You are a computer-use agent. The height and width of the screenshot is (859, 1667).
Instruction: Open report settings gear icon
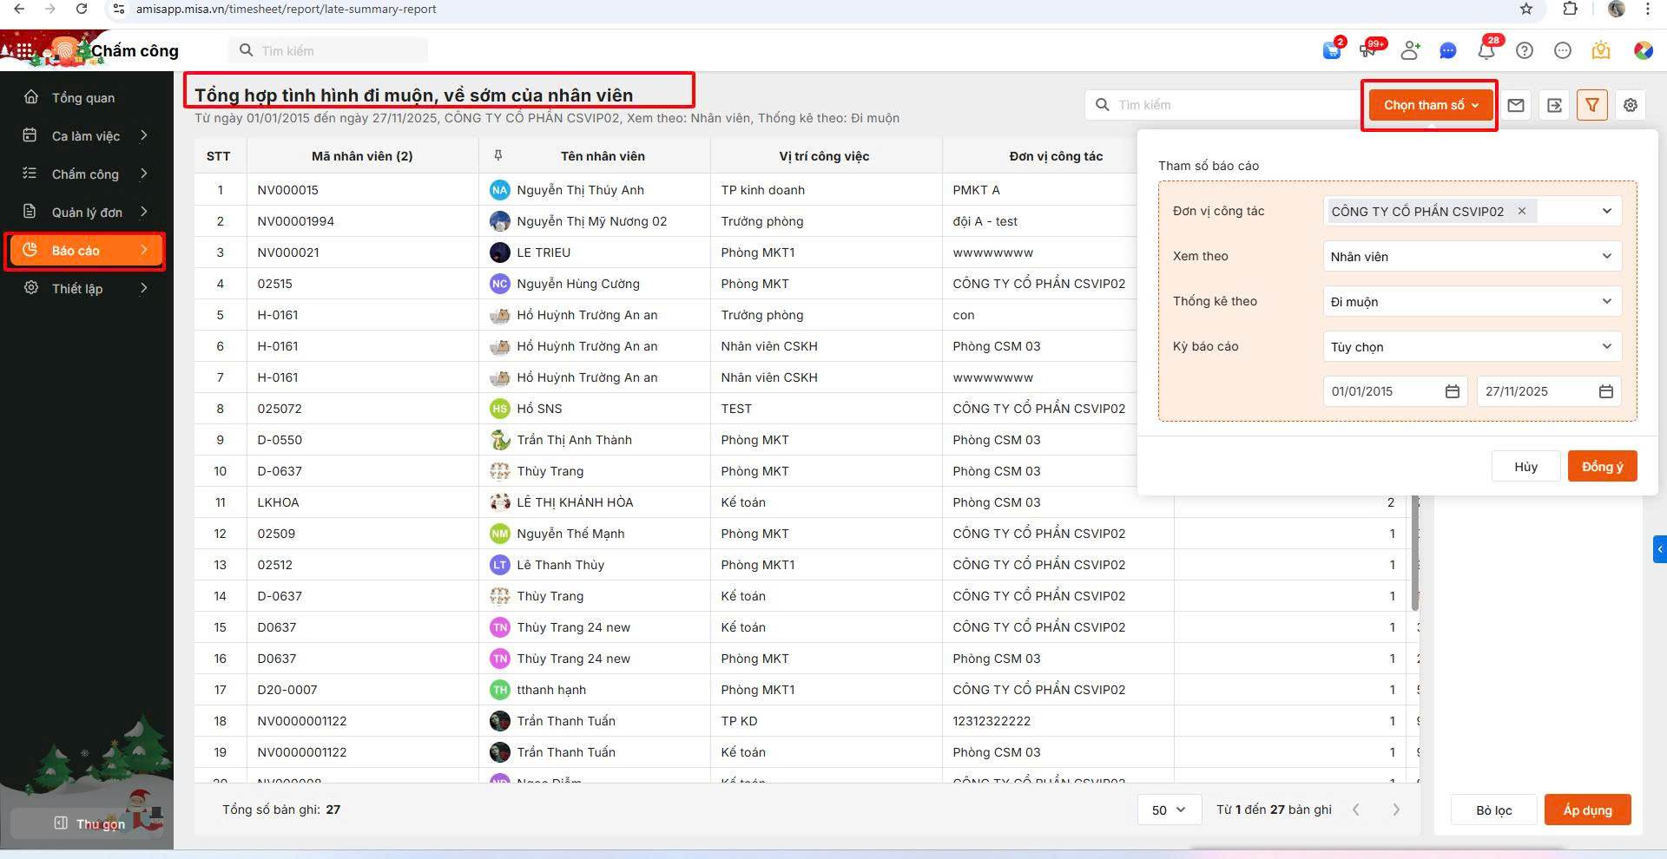[1630, 105]
